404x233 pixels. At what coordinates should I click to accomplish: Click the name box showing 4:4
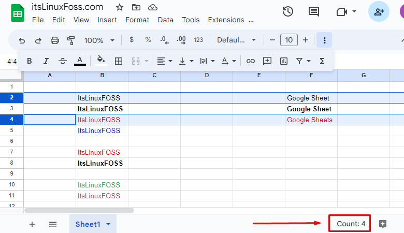click(x=12, y=61)
